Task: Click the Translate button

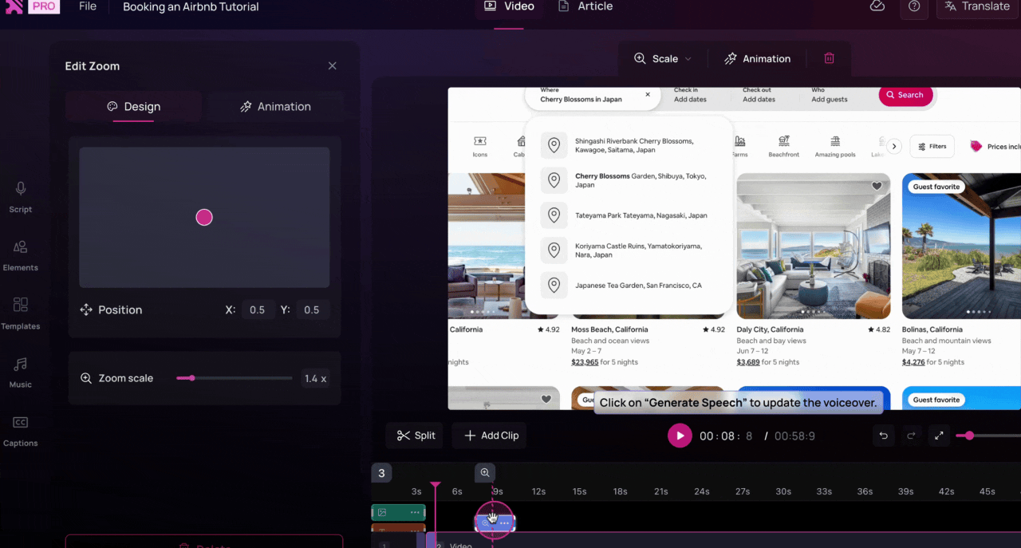Action: pos(977,6)
